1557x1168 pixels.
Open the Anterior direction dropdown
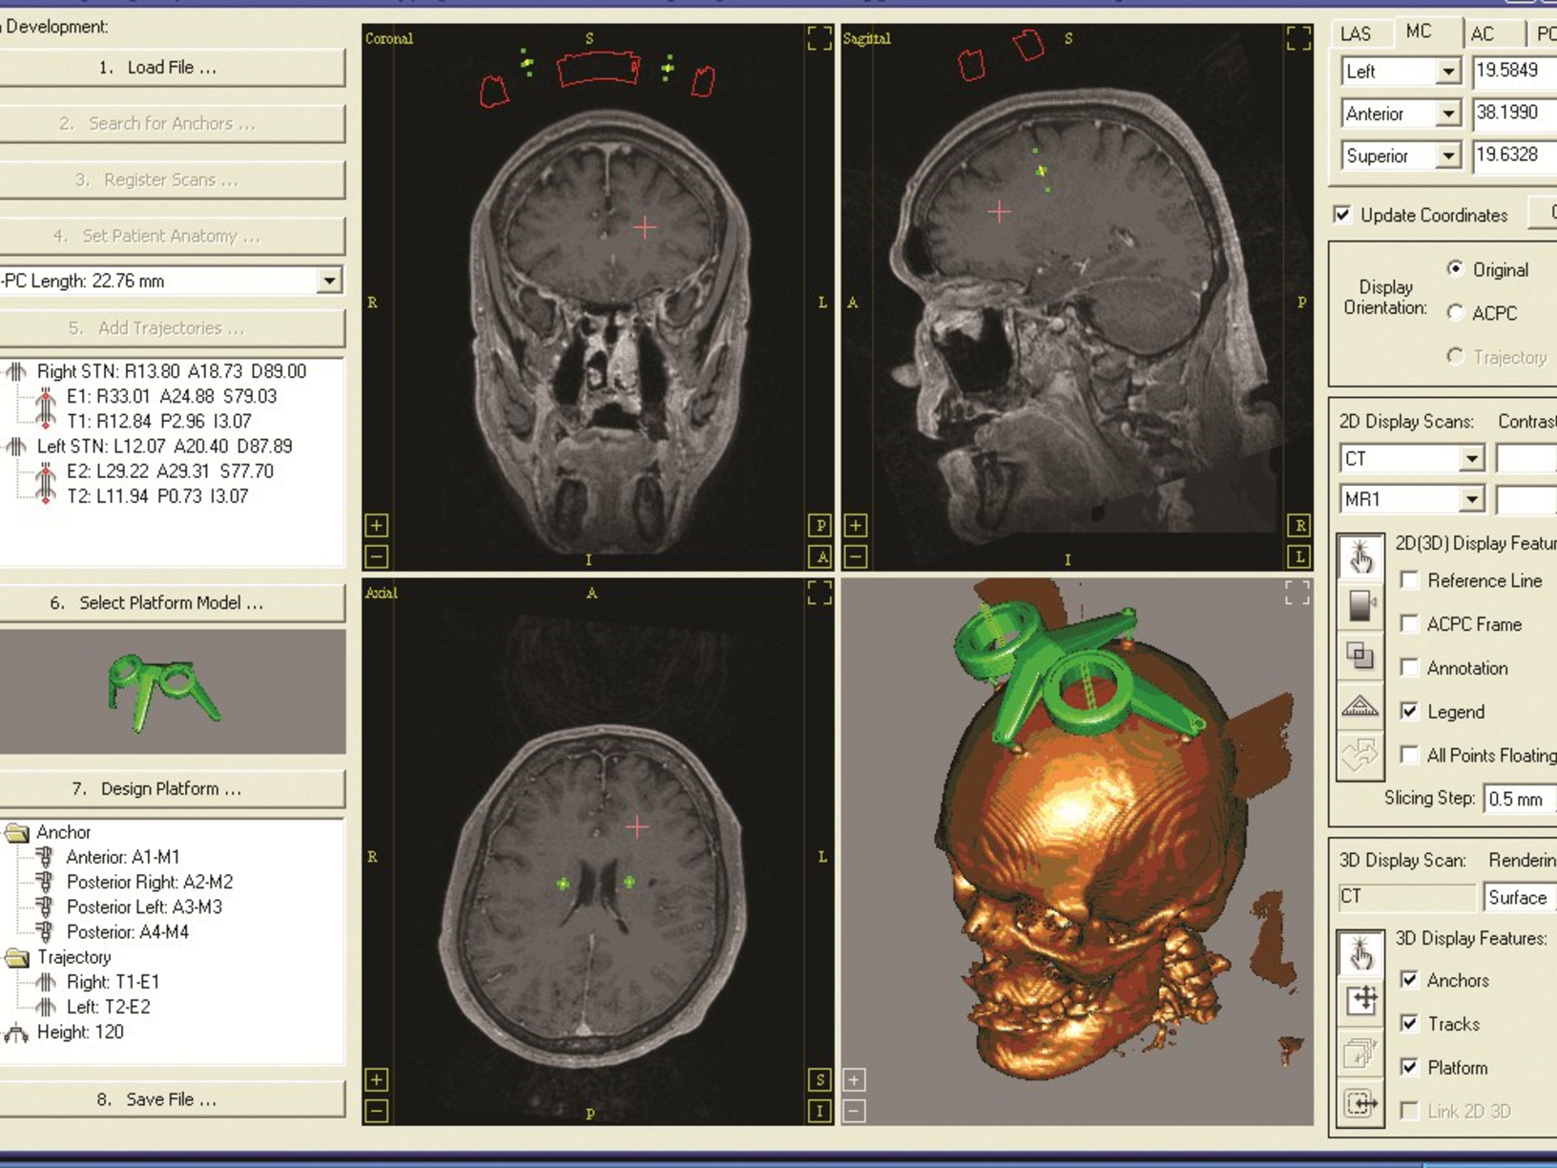tap(1447, 114)
